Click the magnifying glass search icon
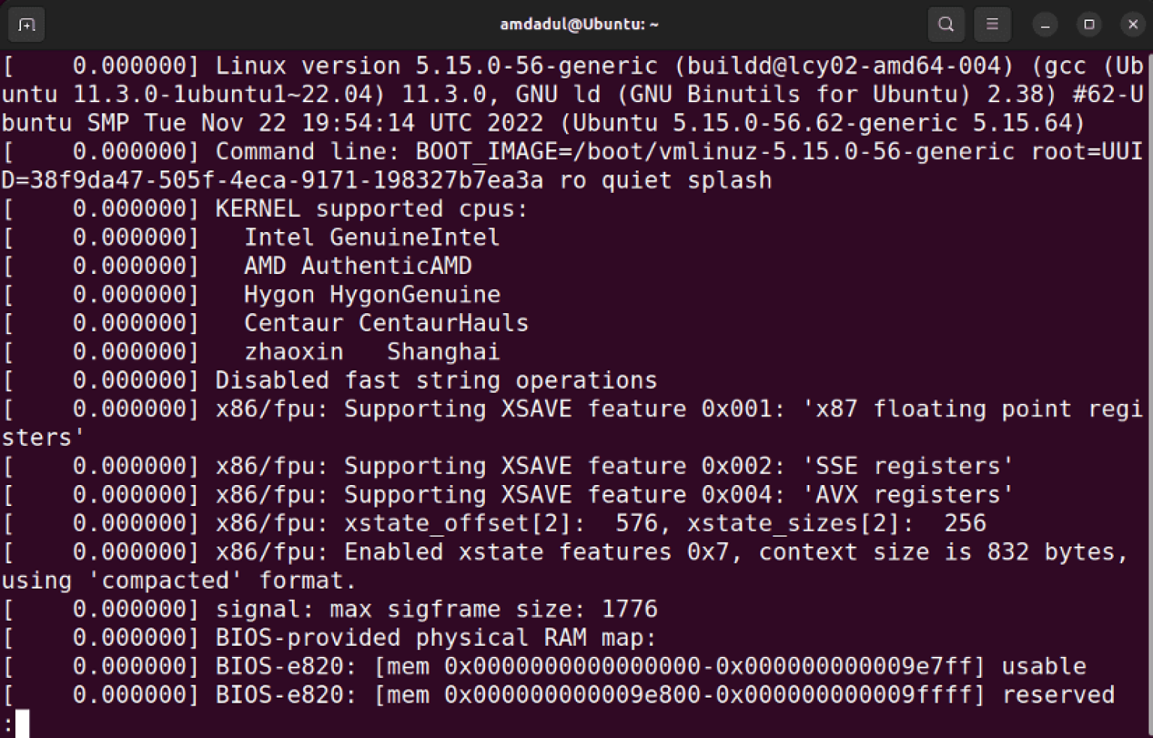 click(x=946, y=23)
